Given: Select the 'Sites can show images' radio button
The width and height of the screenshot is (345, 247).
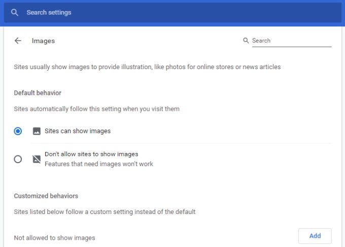Looking at the screenshot, I should 18,131.
